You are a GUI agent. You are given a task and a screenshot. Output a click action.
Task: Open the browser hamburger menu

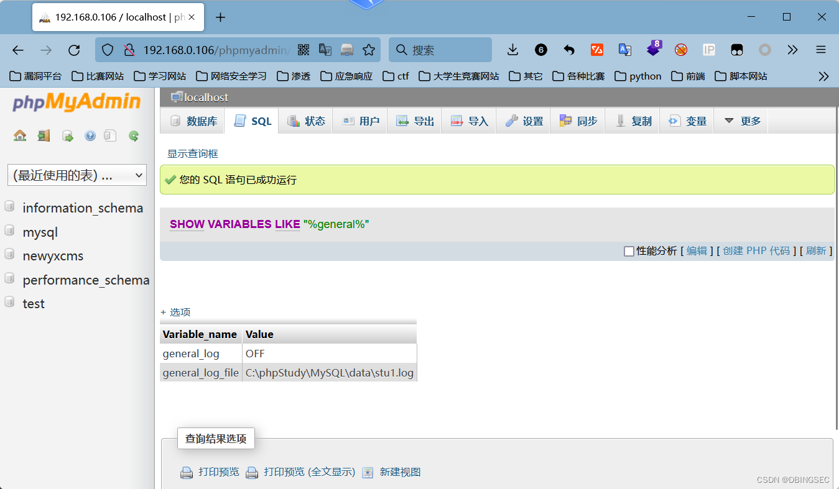[821, 50]
